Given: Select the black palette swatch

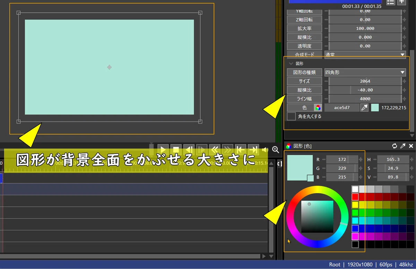Looking at the screenshot, I should pos(355,244).
